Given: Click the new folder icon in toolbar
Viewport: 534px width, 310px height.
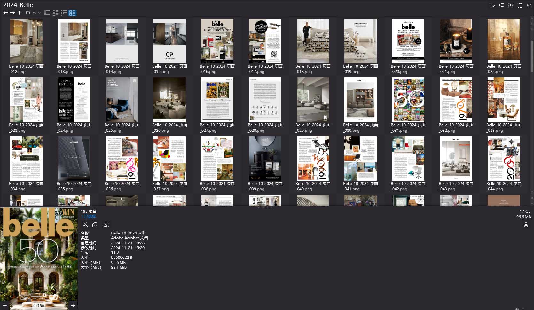Looking at the screenshot, I should (28, 13).
